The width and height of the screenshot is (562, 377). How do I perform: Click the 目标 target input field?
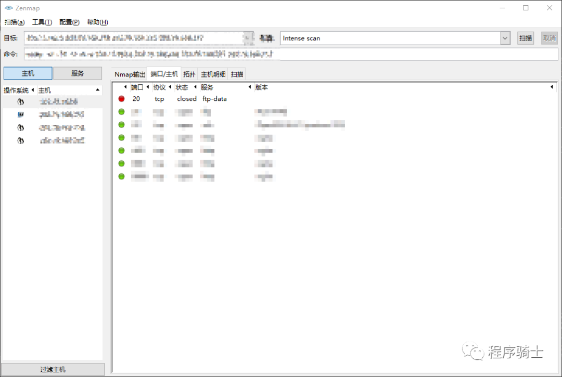(x=134, y=38)
